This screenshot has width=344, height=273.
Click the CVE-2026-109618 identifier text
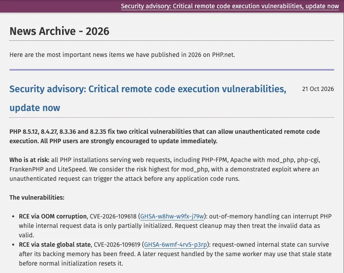pos(113,216)
